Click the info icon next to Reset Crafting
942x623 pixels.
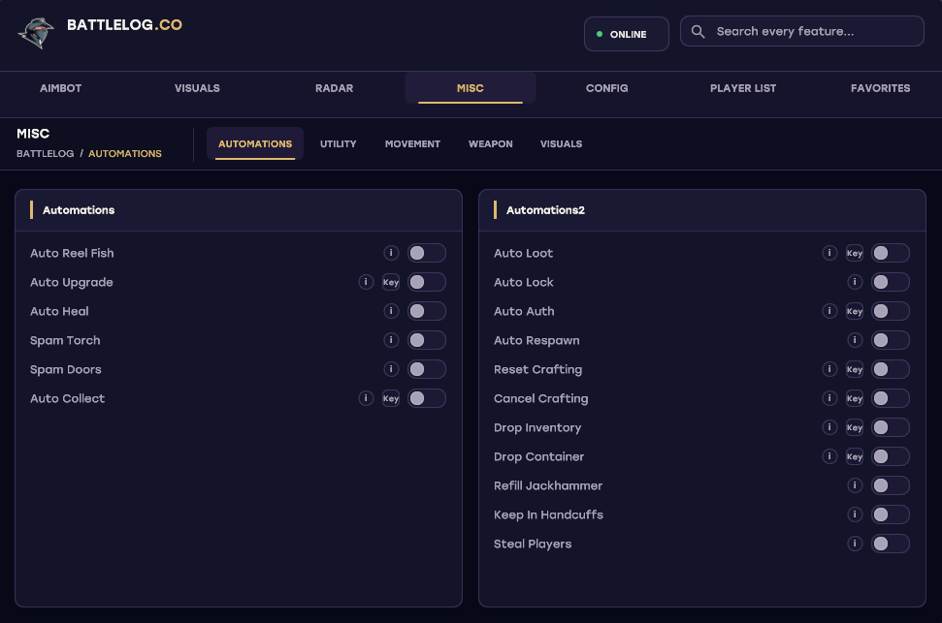[829, 369]
